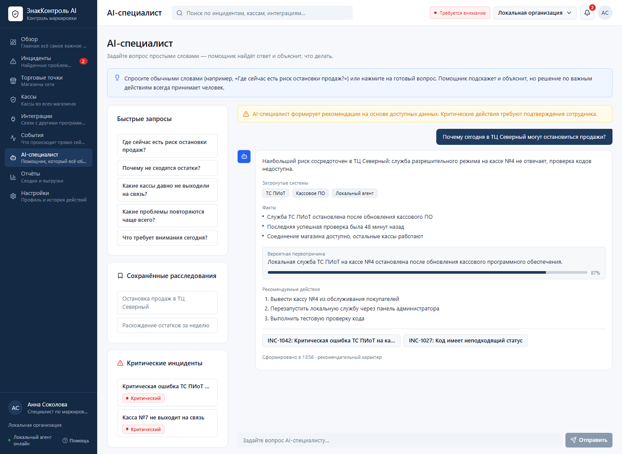The image size is (622, 454).
Task: Ask 'Где сейчас есть риск остановки продаж?'
Action: 167,146
